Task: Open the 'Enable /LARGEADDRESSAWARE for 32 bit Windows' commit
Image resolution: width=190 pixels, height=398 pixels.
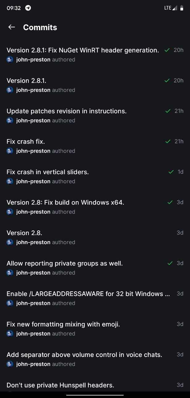Action: (x=88, y=294)
